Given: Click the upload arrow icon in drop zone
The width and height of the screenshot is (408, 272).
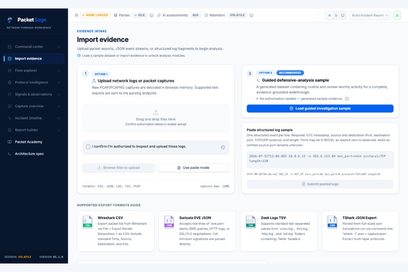Looking at the screenshot, I should [x=155, y=112].
